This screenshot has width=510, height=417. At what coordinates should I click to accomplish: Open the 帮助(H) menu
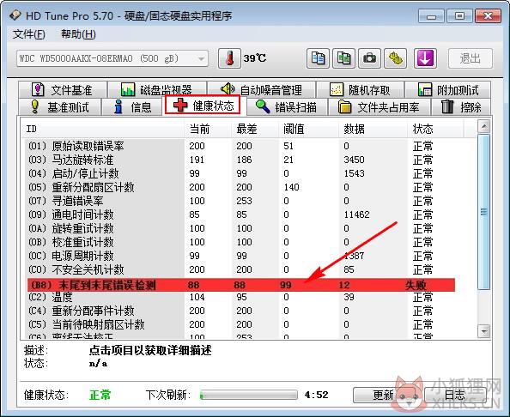tap(78, 34)
